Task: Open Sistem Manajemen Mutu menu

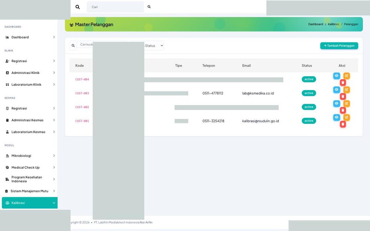Action: [x=30, y=191]
